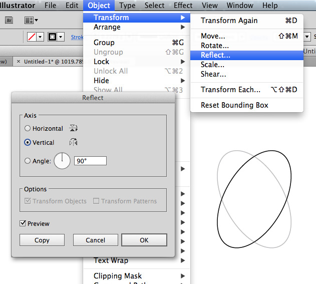Open the stroke color dropdown arrow

[x=61, y=37]
